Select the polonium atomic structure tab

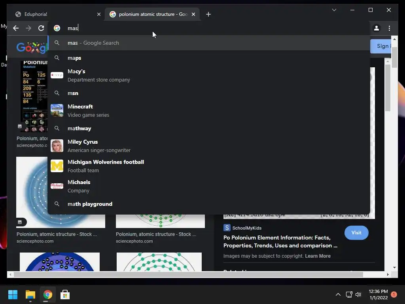point(152,14)
